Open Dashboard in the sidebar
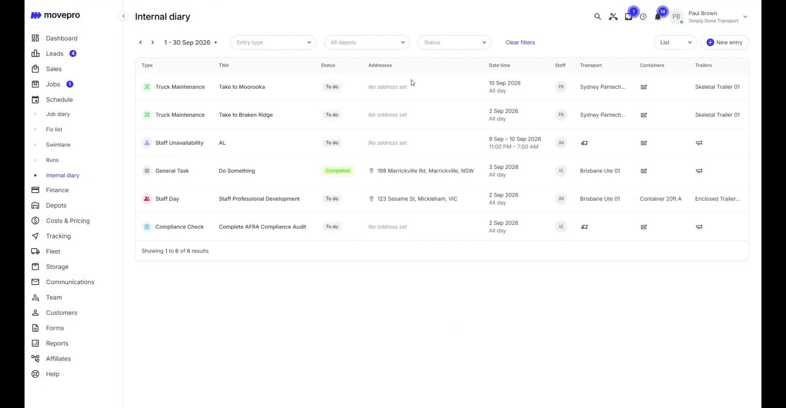 (x=61, y=38)
